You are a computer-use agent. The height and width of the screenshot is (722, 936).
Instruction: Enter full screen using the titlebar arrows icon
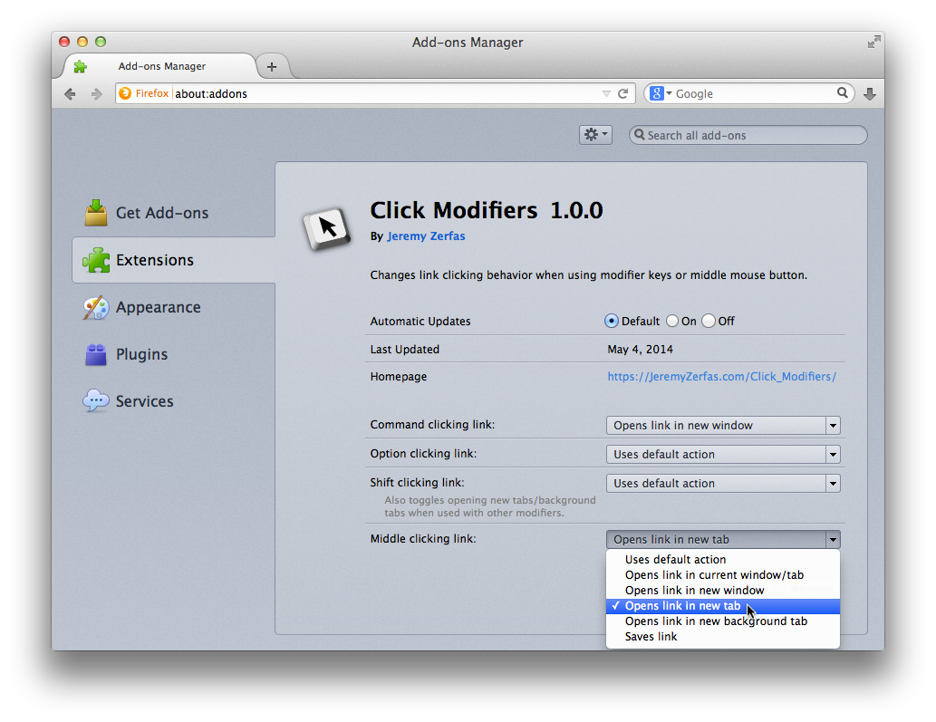pos(873,43)
